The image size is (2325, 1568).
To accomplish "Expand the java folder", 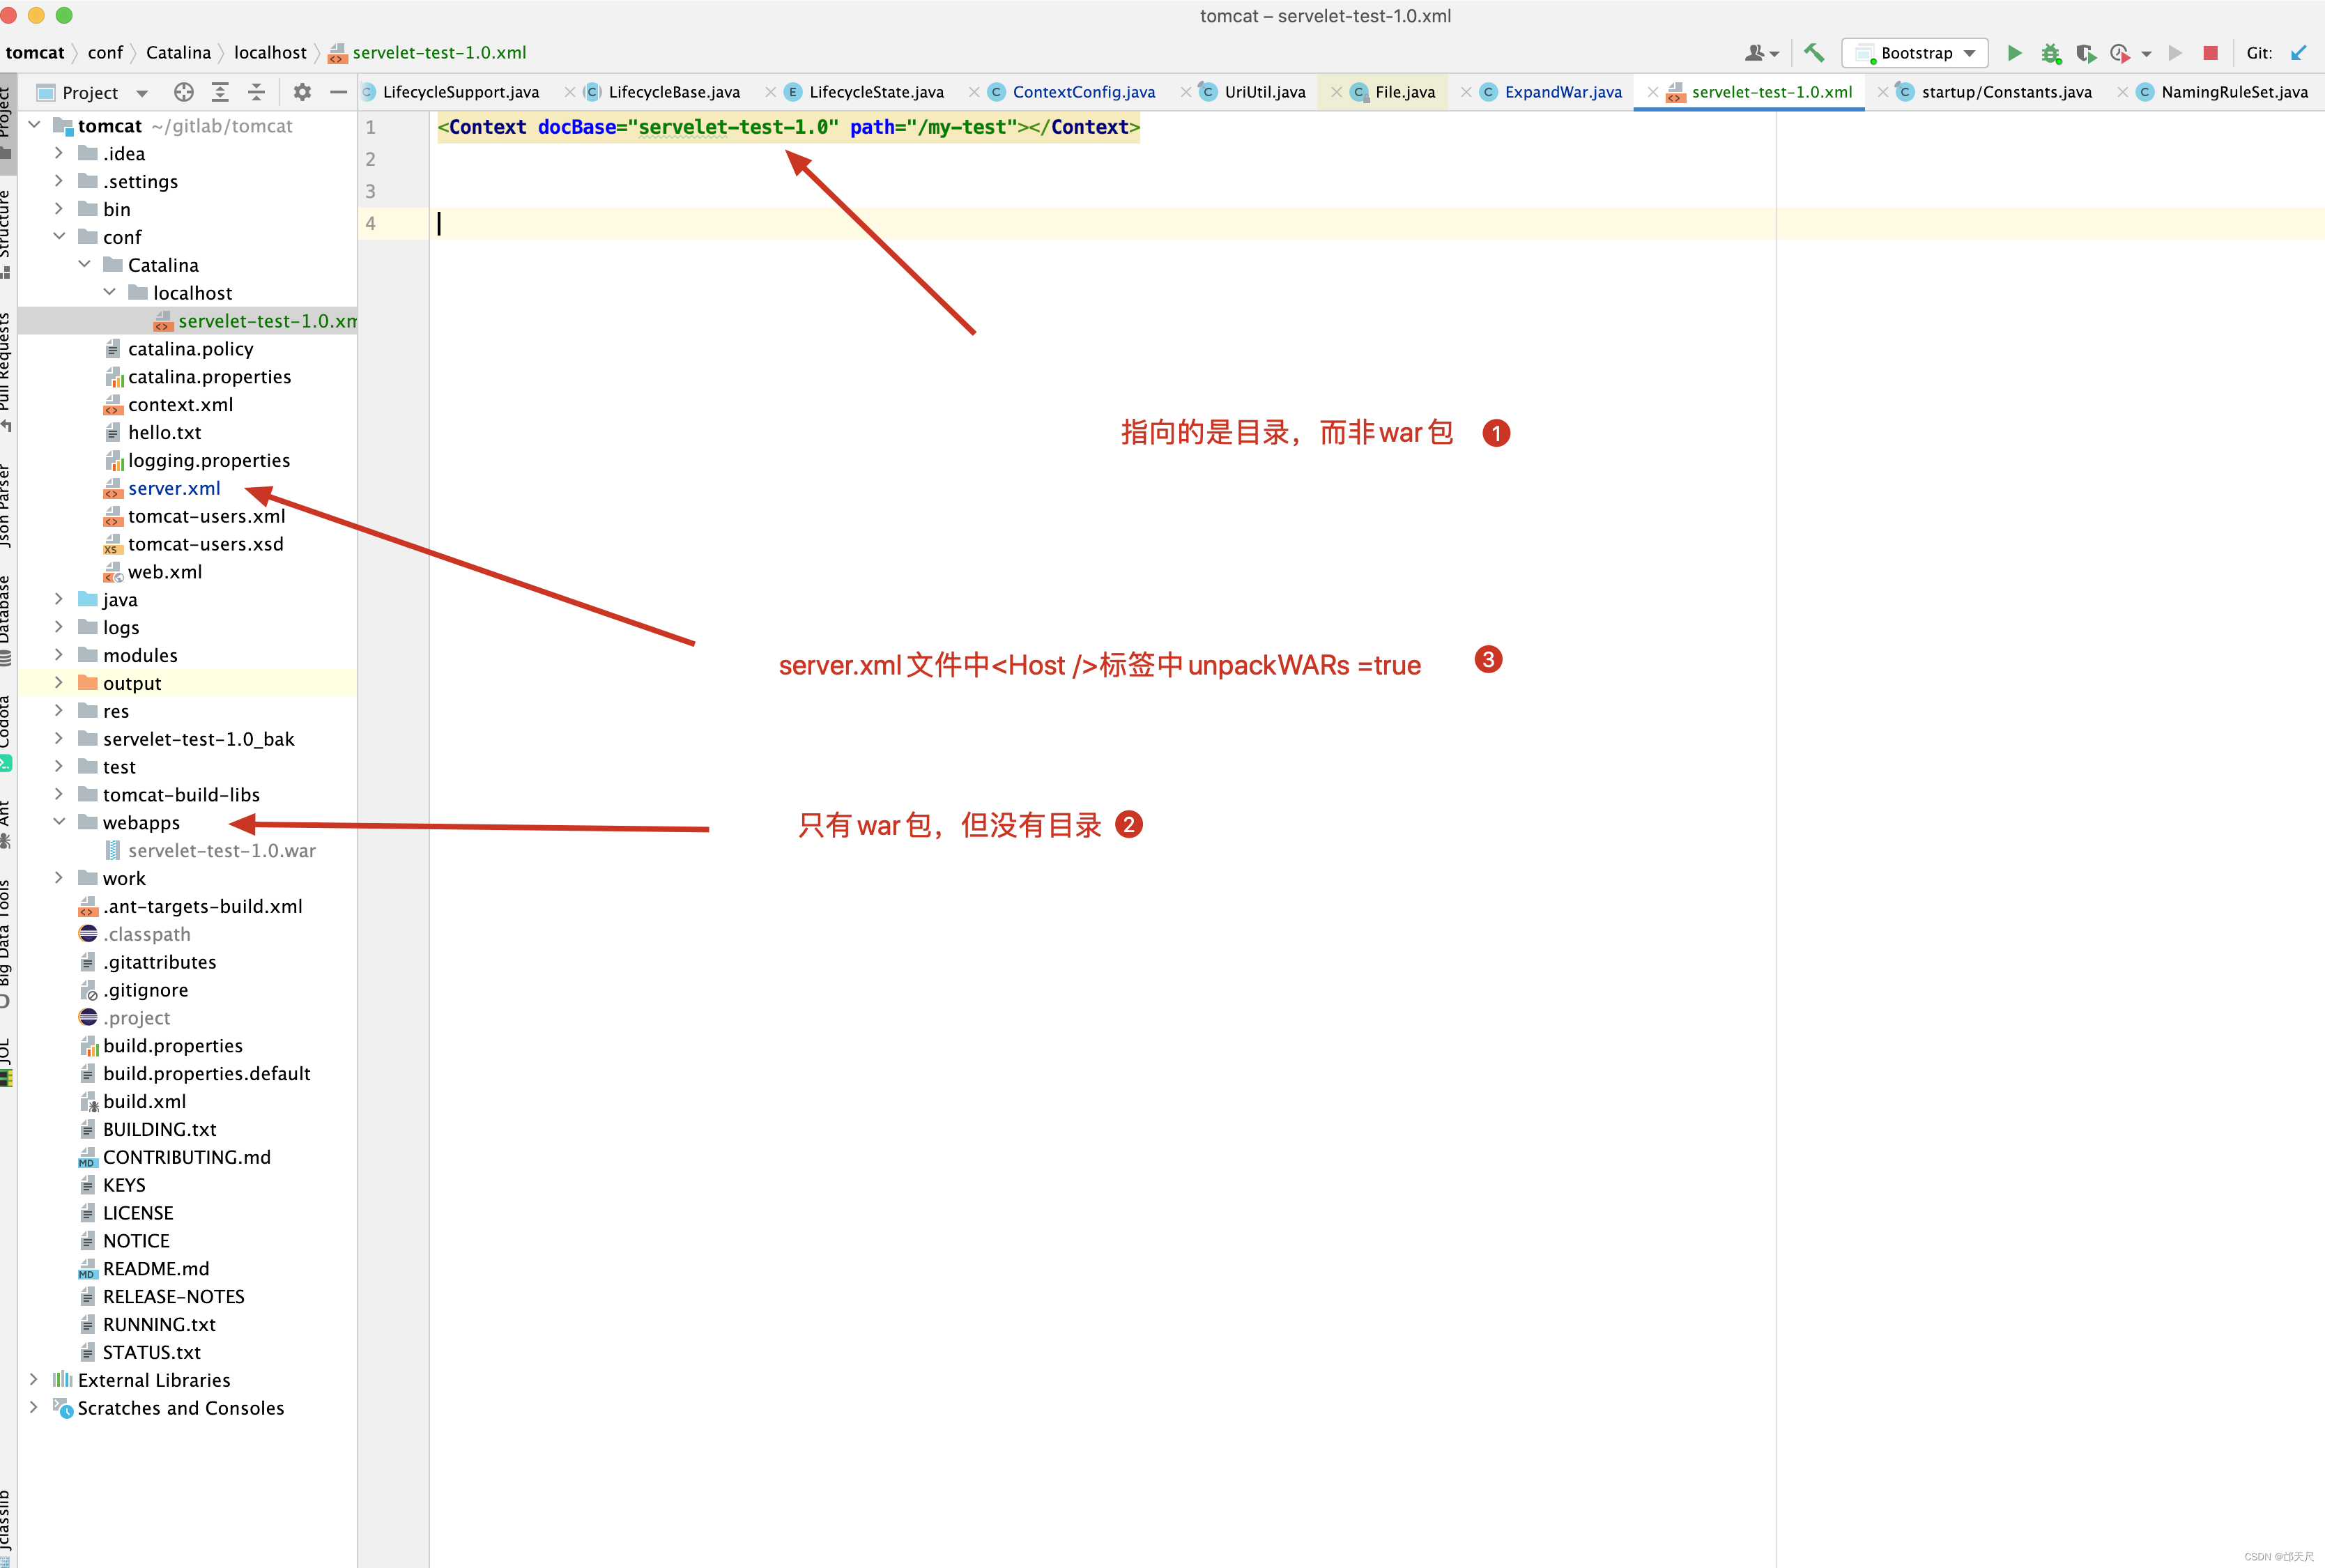I will pos(58,599).
